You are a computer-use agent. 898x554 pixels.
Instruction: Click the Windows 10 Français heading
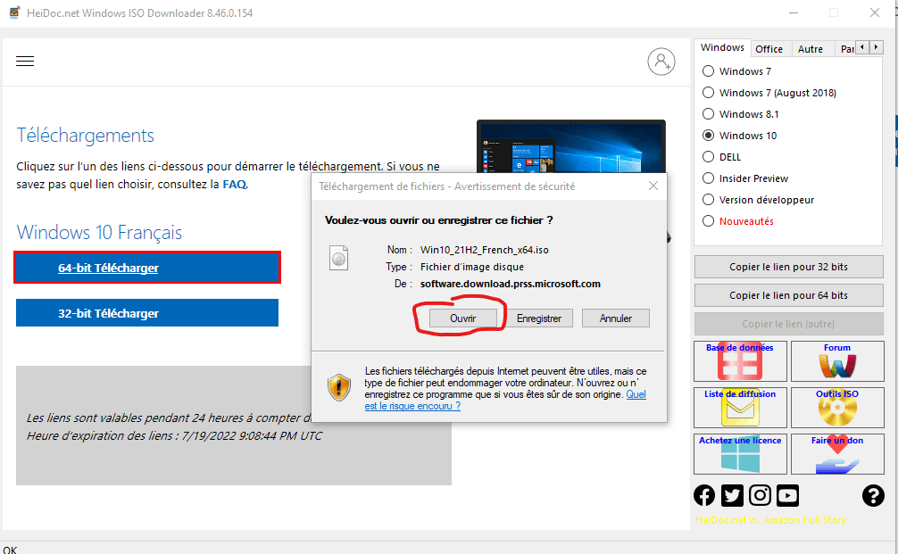coord(99,232)
